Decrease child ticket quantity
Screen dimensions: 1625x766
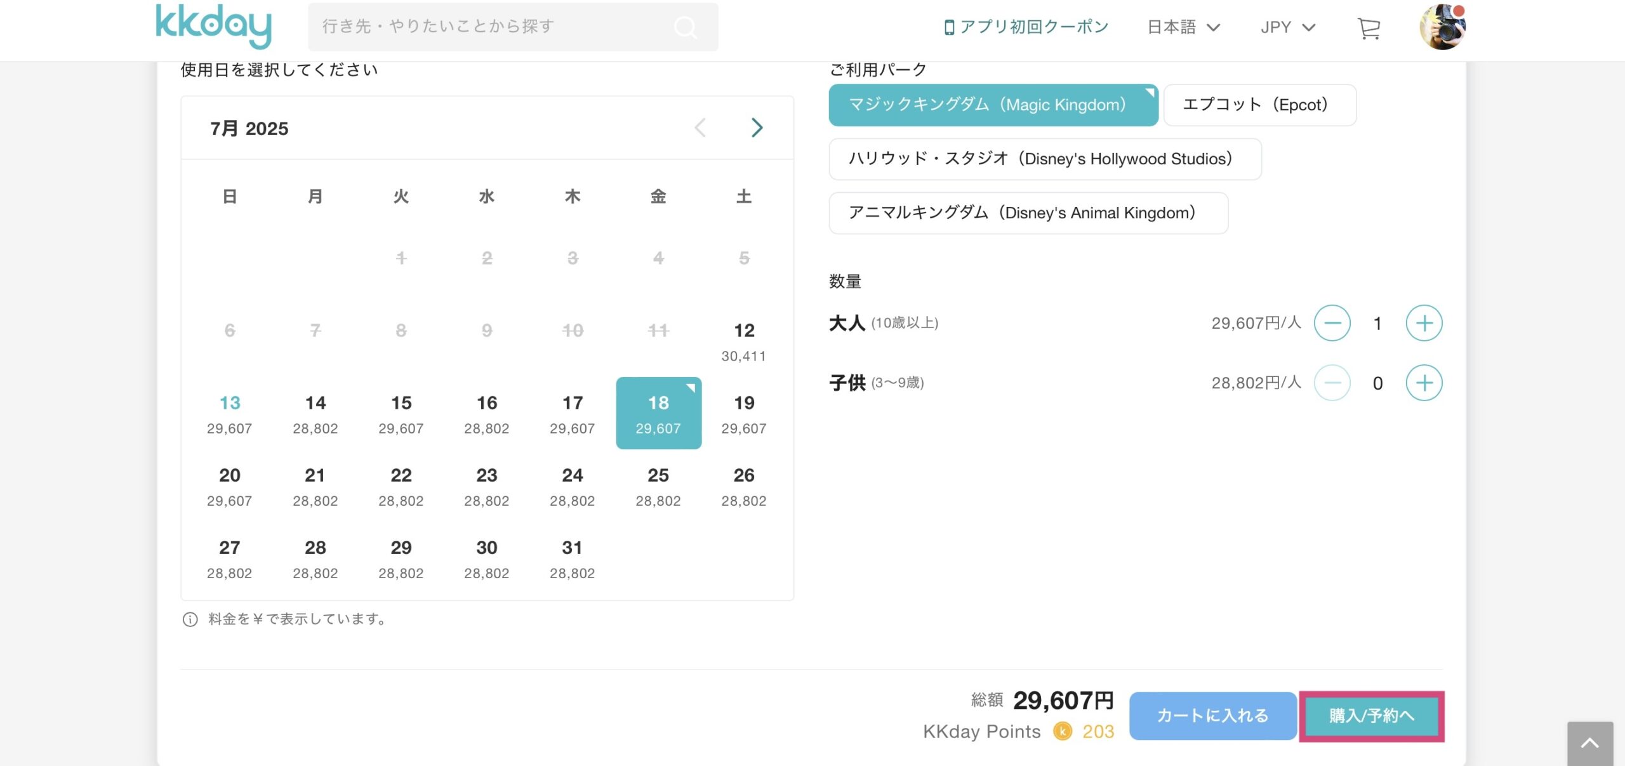(x=1332, y=383)
